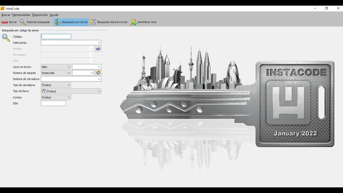The width and height of the screenshot is (343, 193).
Task: Open the Llave en bruto Alba dropdown
Action: pyautogui.click(x=56, y=67)
